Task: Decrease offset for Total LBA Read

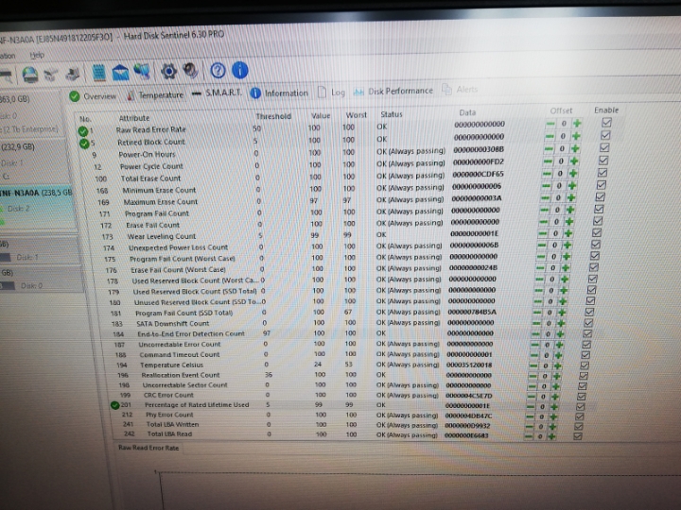Action: pyautogui.click(x=528, y=436)
